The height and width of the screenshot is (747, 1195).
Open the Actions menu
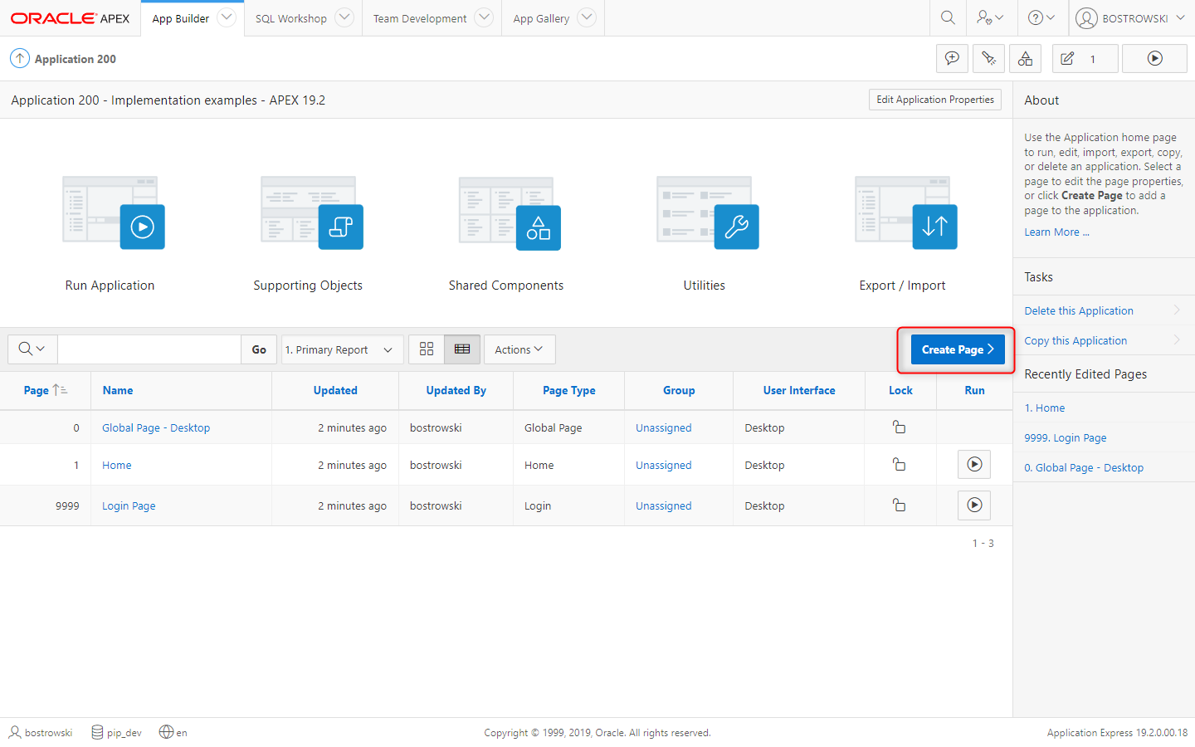[x=519, y=349]
